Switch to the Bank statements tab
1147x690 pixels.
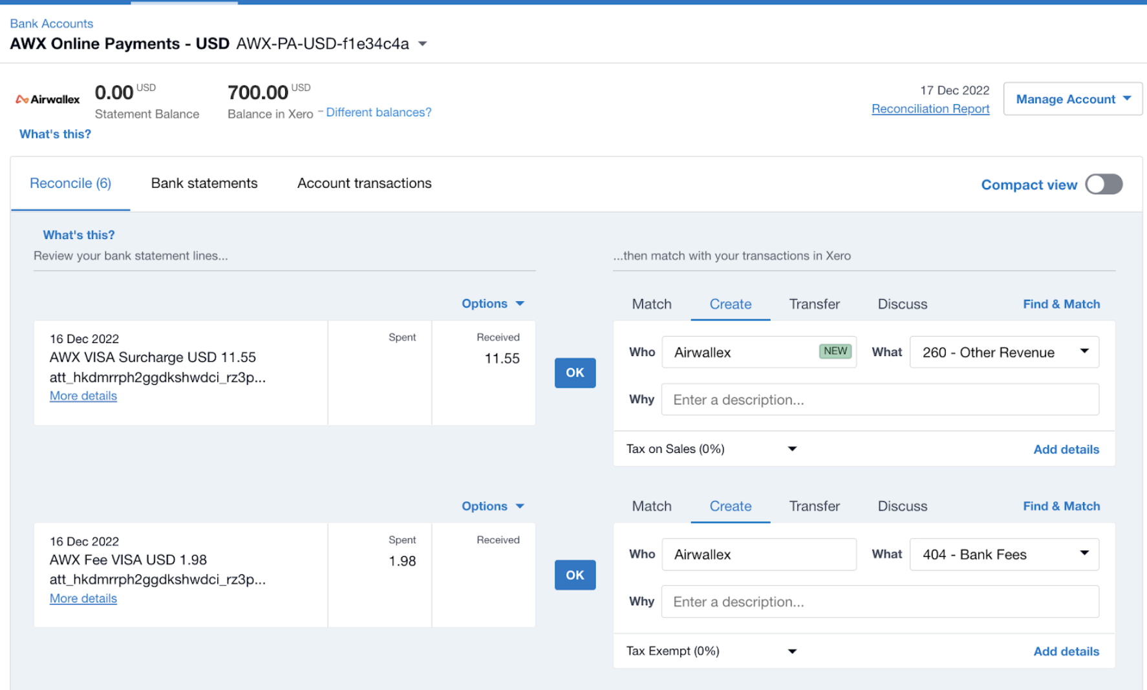pos(204,183)
